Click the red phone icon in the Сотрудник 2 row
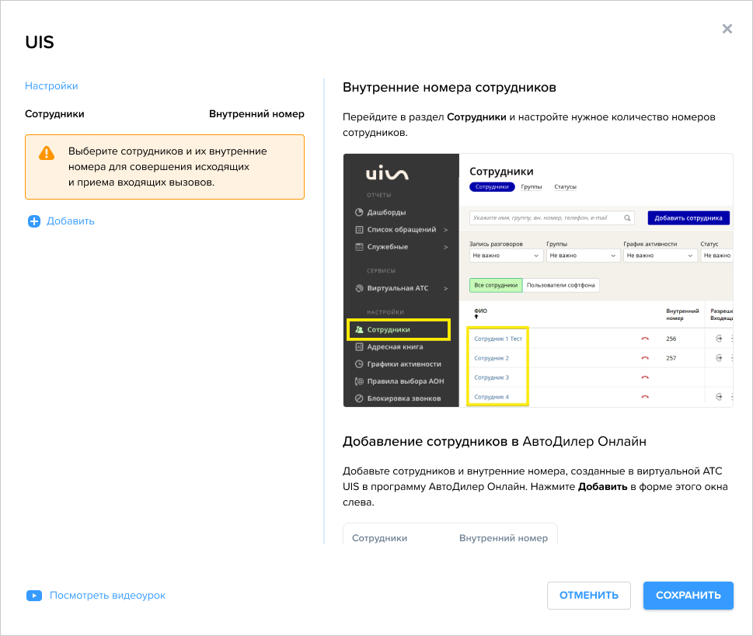The width and height of the screenshot is (753, 636). [645, 358]
